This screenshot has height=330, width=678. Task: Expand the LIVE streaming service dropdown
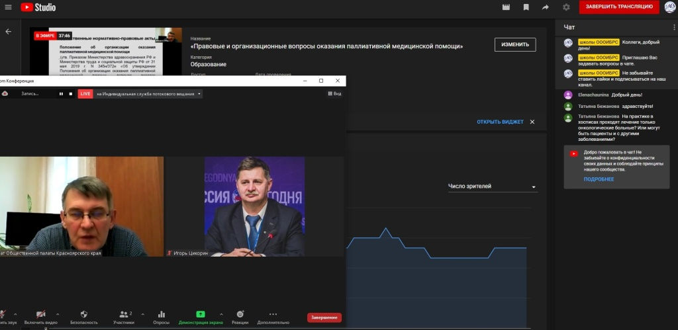(199, 94)
